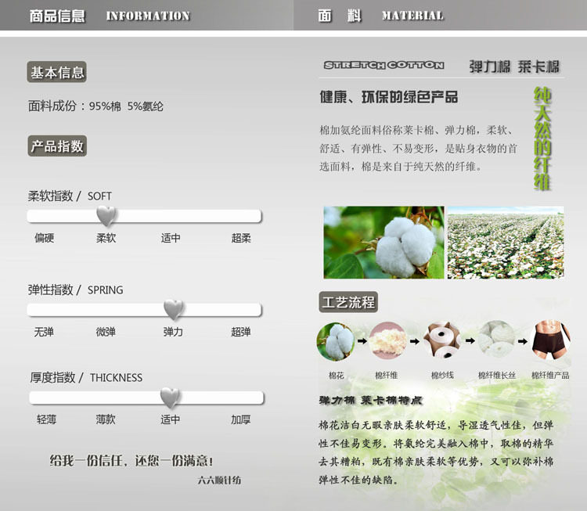Click the 产品指数 label badge

tap(57, 146)
